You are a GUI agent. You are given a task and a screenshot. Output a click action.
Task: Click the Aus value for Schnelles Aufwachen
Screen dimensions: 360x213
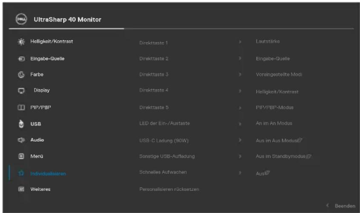pos(260,173)
